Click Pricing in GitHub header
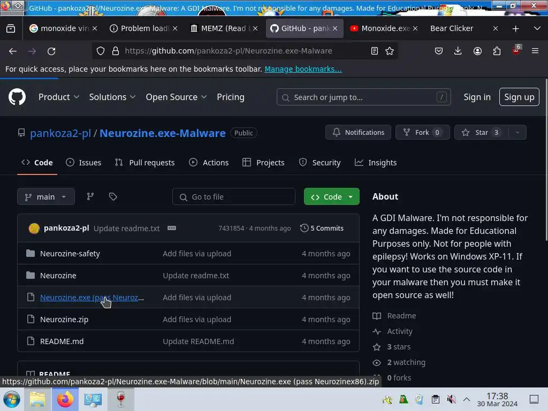This screenshot has width=548, height=411. click(230, 97)
